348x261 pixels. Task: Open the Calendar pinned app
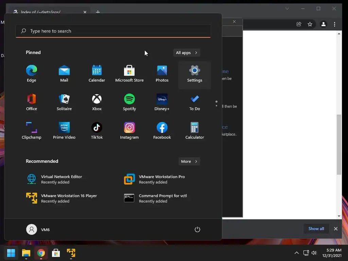click(x=97, y=74)
